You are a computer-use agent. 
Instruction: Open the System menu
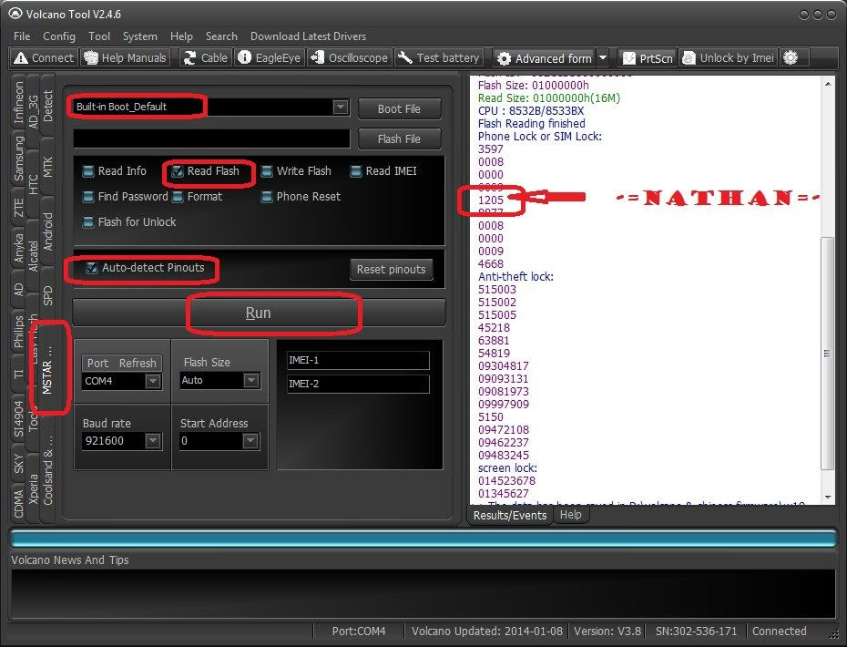(140, 36)
